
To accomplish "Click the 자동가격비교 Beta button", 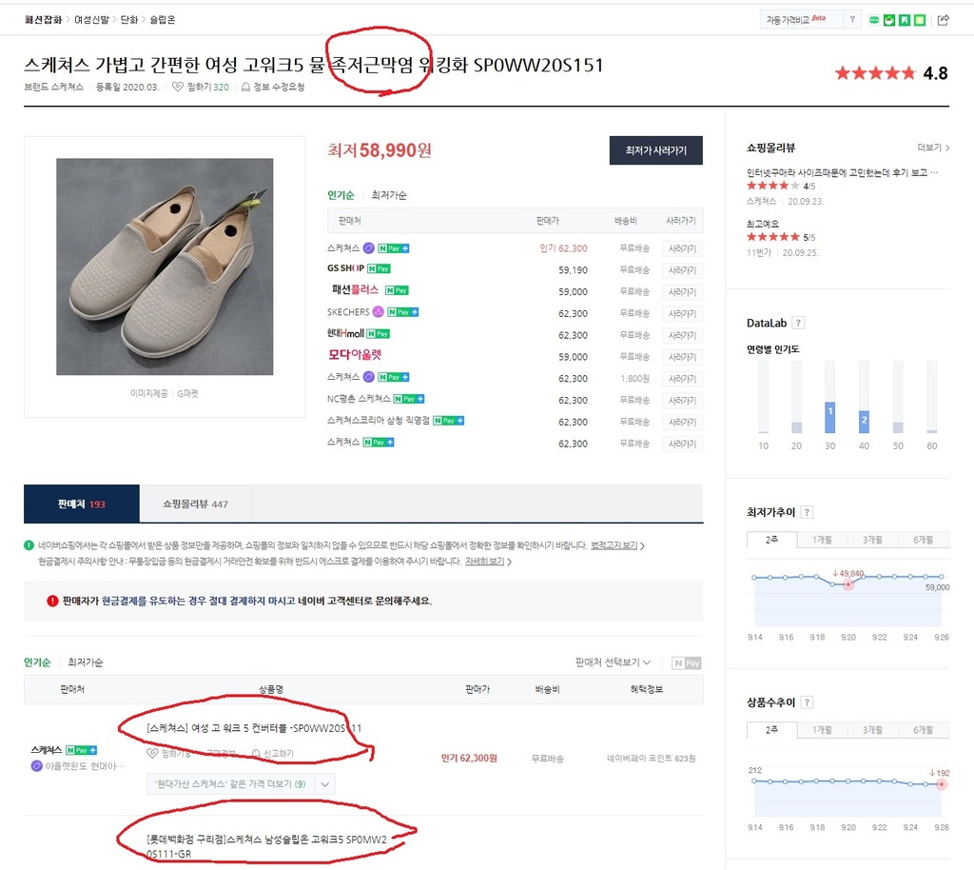I will (x=801, y=20).
